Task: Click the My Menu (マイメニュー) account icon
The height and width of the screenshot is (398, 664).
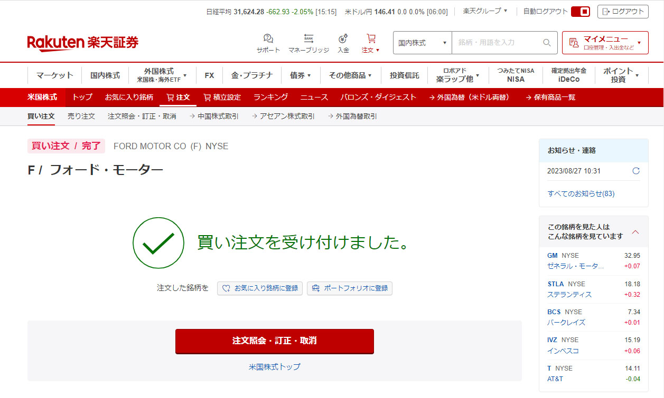Action: coord(574,43)
